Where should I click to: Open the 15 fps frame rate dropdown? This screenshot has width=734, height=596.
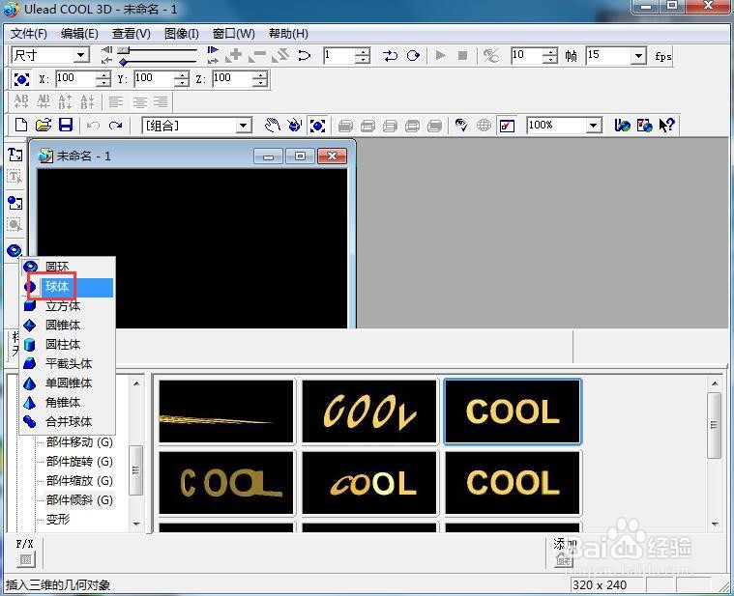[x=638, y=56]
